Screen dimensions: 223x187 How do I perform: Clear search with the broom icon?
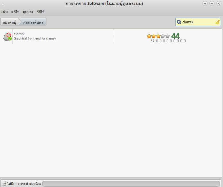[x=218, y=22]
